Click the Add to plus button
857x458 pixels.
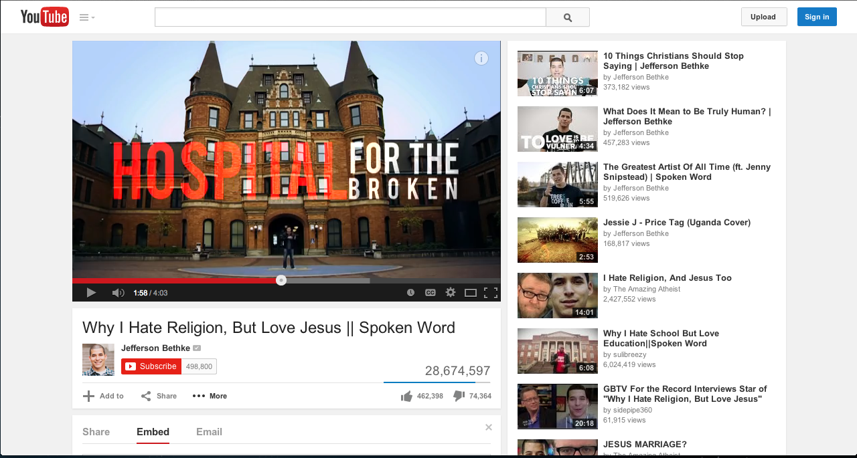click(103, 396)
